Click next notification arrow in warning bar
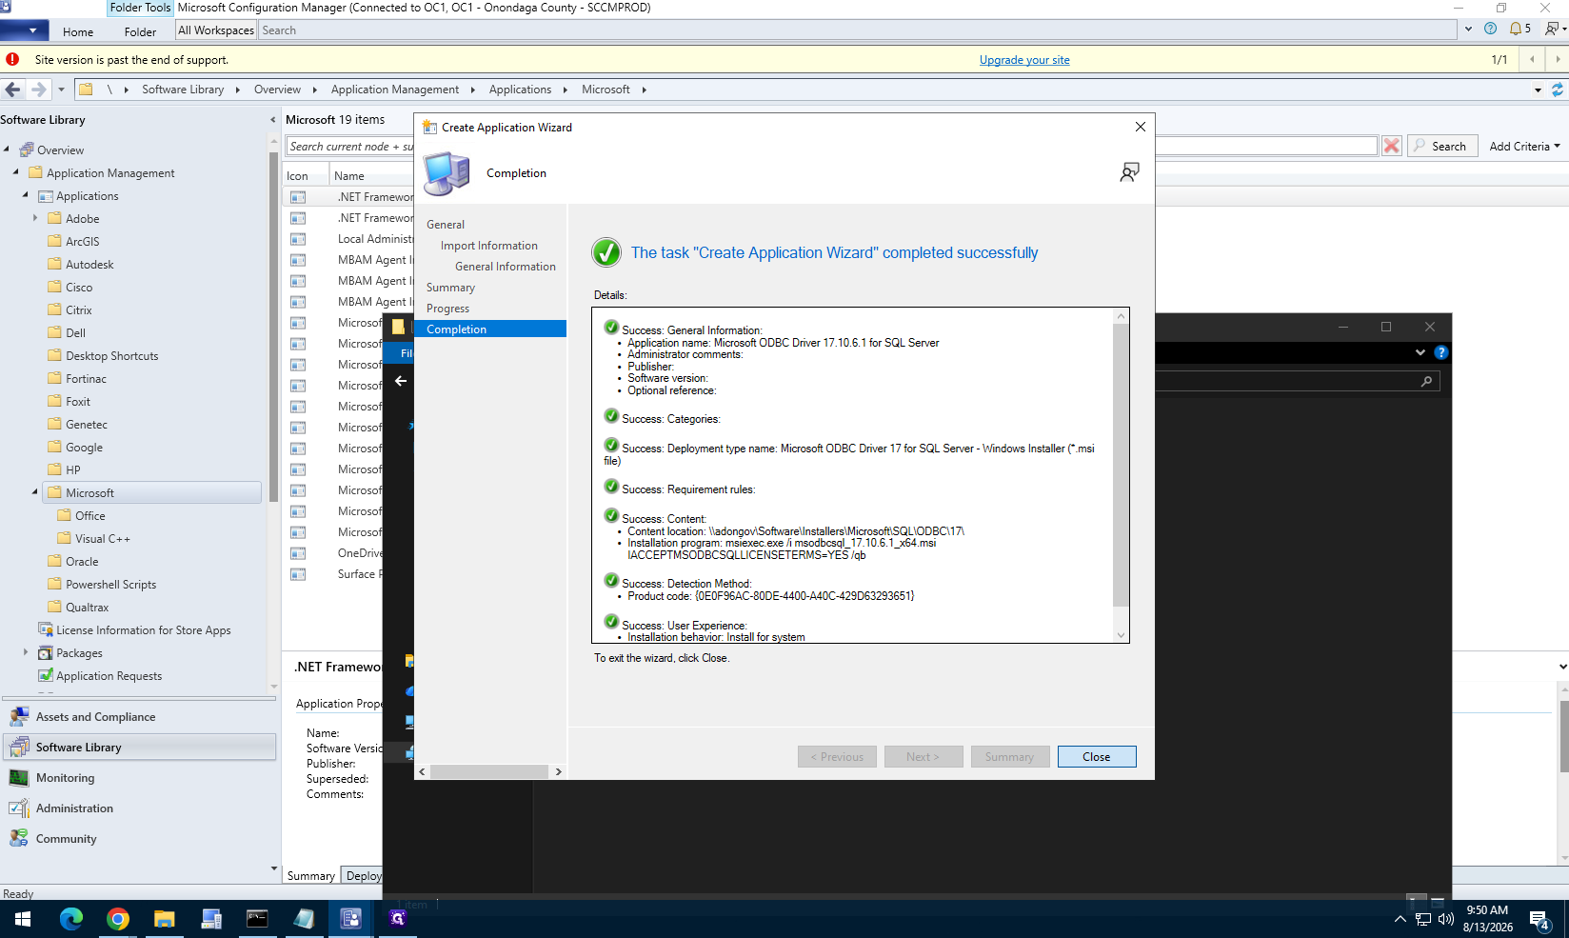This screenshot has height=938, width=1569. coord(1557,59)
